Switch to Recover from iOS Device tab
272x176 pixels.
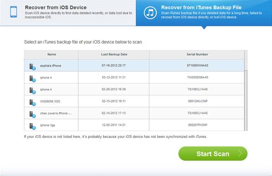[x=68, y=13]
